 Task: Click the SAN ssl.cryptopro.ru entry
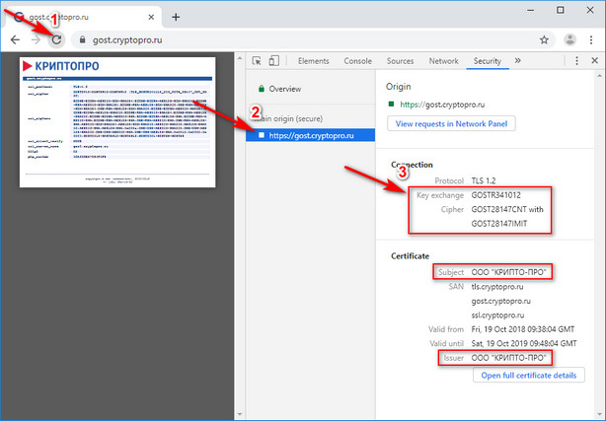tap(497, 316)
